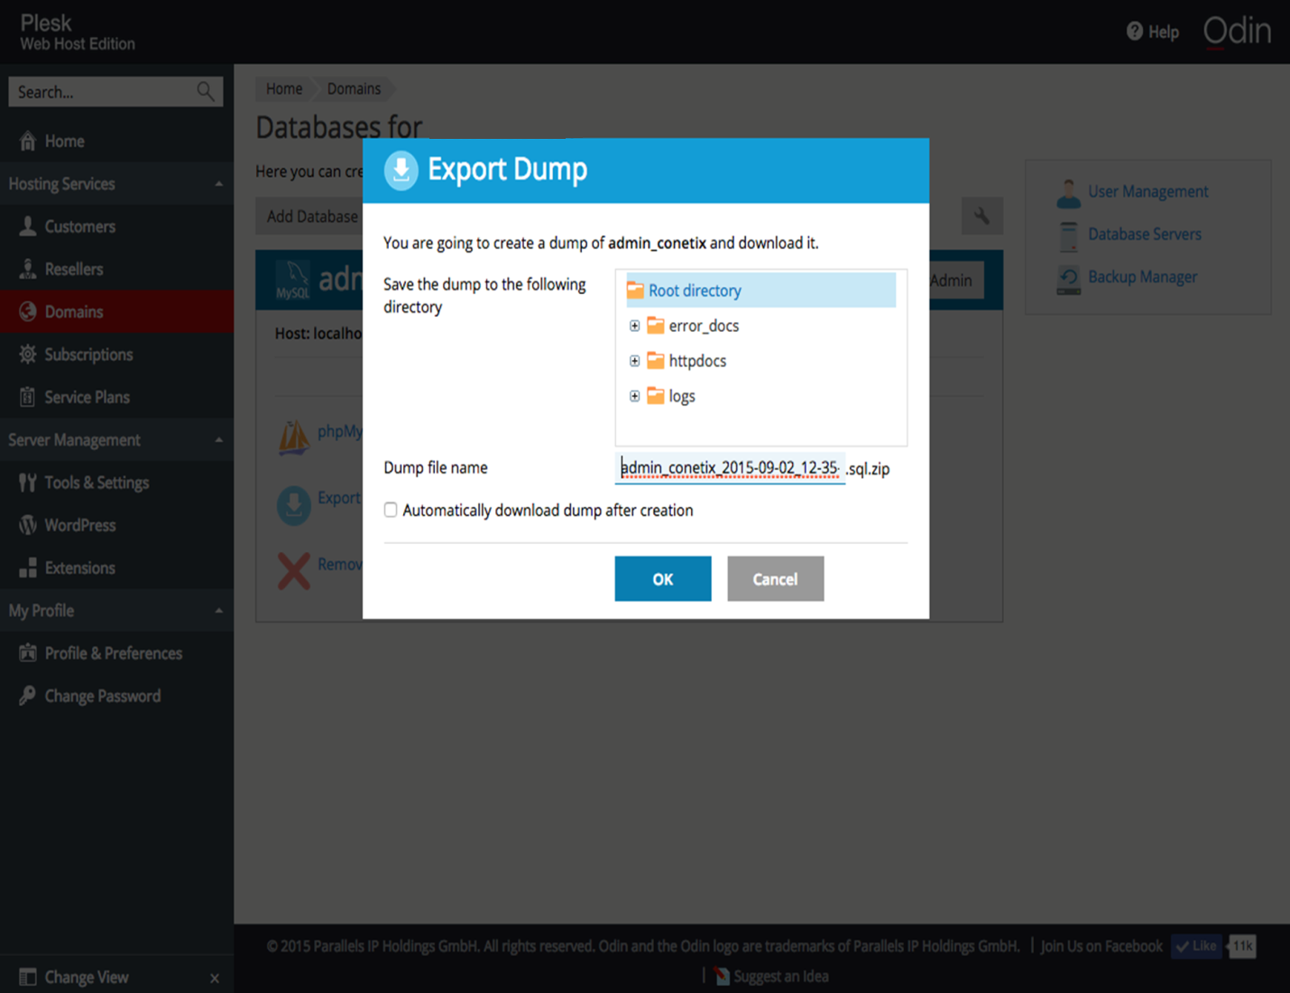Close the Change View bar
Screen dimensions: 1290x993
pyautogui.click(x=215, y=978)
